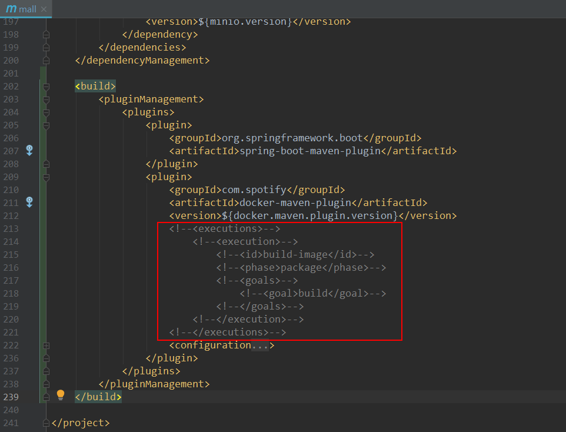This screenshot has width=566, height=432.
Task: Click the gutter marker on line 211
Action: tap(29, 202)
